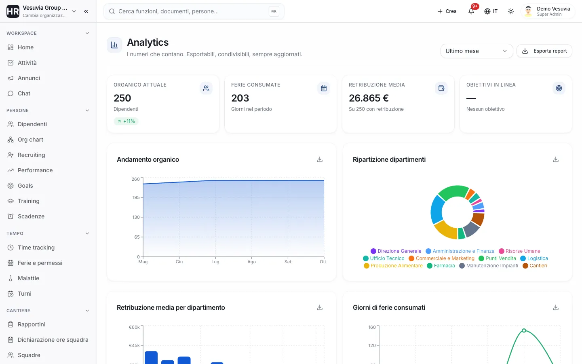Open Org chart in the sidebar
The width and height of the screenshot is (582, 364).
pyautogui.click(x=48, y=140)
